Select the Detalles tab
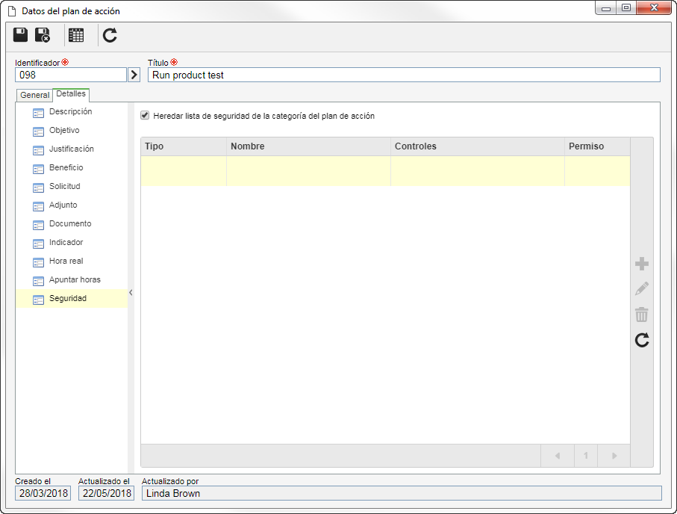 [71, 94]
